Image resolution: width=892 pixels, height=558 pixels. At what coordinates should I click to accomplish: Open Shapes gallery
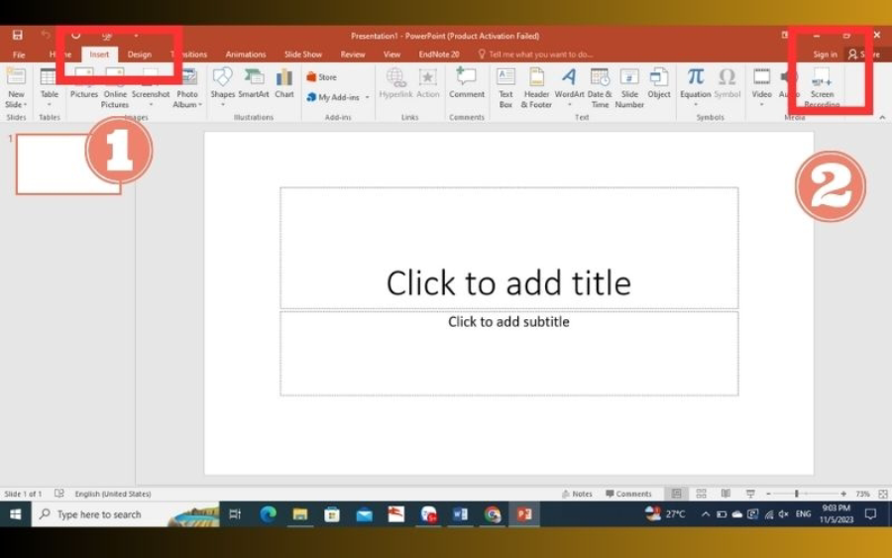(x=222, y=87)
